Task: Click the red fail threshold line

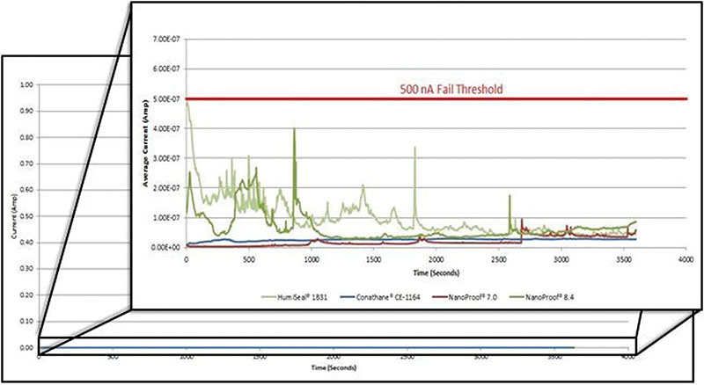Action: click(436, 98)
